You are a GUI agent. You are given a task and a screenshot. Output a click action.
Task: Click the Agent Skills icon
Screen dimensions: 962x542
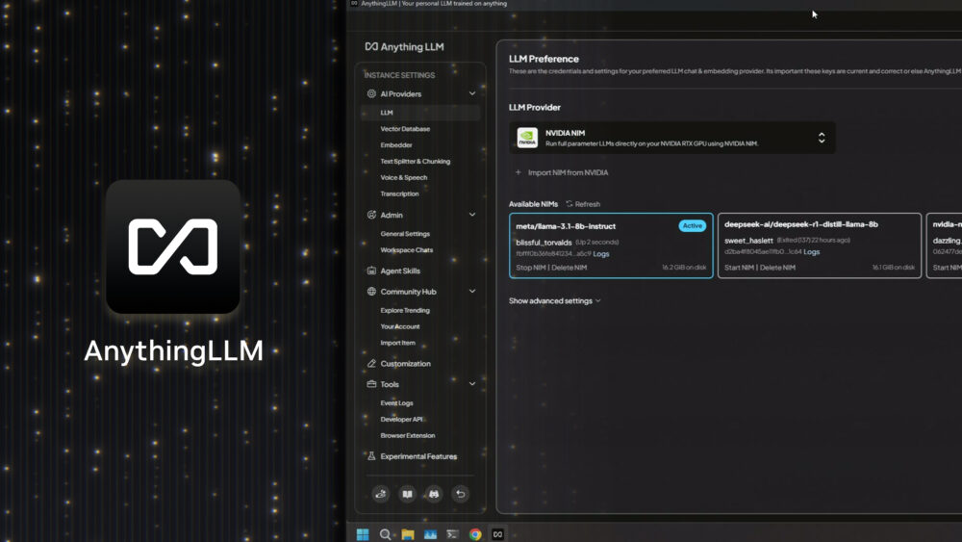point(371,271)
